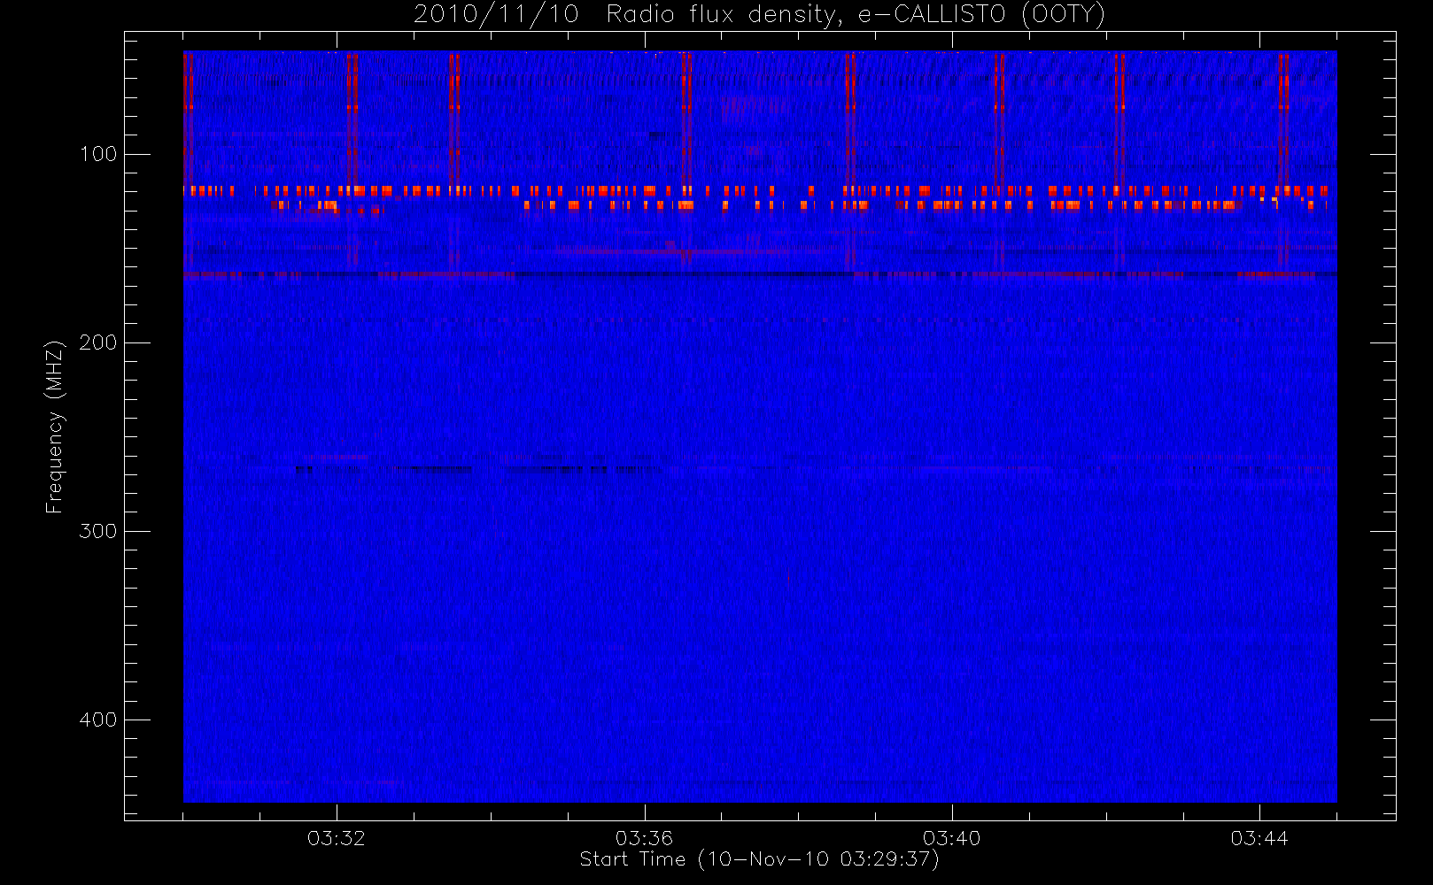Click the "Frequency (MHz)" y-axis label
The image size is (1433, 885).
point(55,427)
